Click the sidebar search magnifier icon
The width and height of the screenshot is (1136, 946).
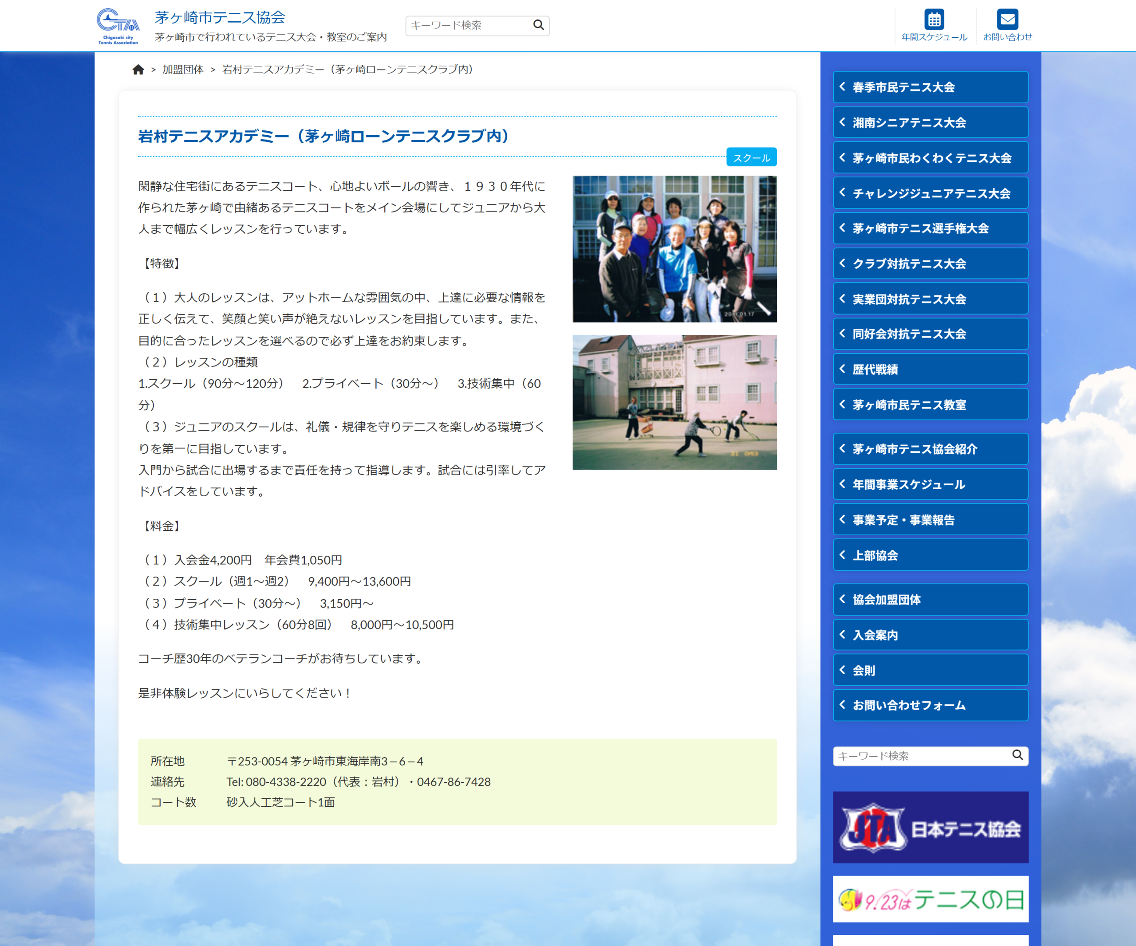pyautogui.click(x=1017, y=755)
